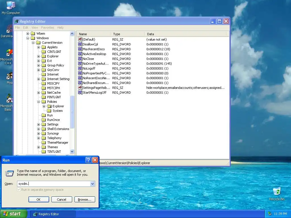Click the Name column header
The height and width of the screenshot is (218, 291).
94,34
